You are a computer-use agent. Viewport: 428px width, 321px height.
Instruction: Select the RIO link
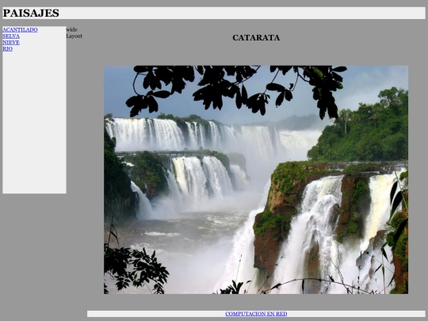click(7, 49)
